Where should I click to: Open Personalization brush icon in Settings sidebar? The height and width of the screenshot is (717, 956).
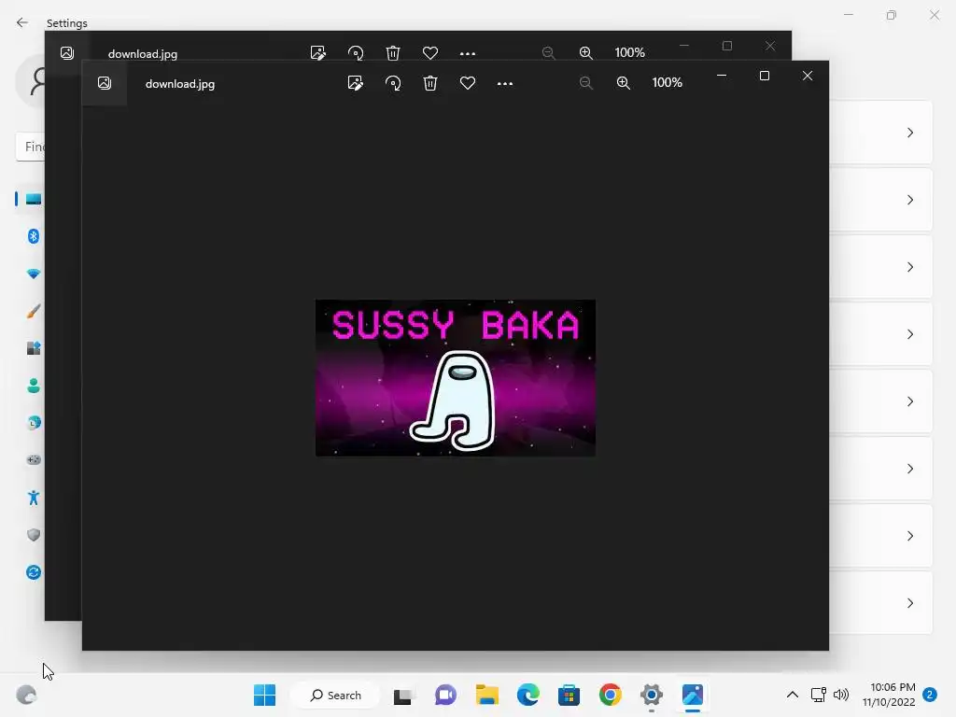pos(34,312)
